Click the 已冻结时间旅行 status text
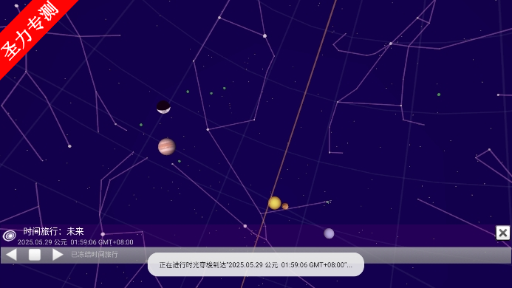 [95, 254]
